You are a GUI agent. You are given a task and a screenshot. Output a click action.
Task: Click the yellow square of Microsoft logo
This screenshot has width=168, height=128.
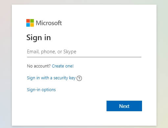[x=32, y=25]
